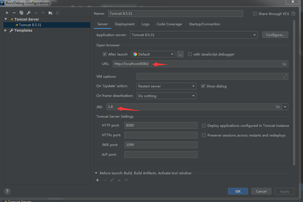The width and height of the screenshot is (303, 202).
Task: Edit the Before launch task with the pencil
Action: coord(112,180)
